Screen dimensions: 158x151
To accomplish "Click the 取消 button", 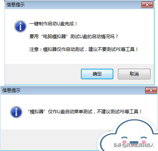I will point(134,74).
